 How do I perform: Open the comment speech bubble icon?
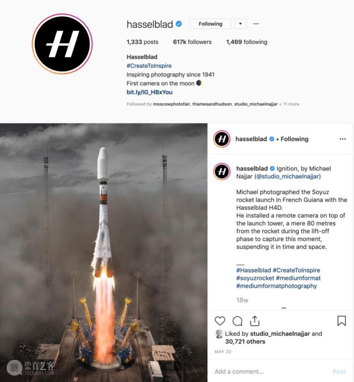click(237, 321)
